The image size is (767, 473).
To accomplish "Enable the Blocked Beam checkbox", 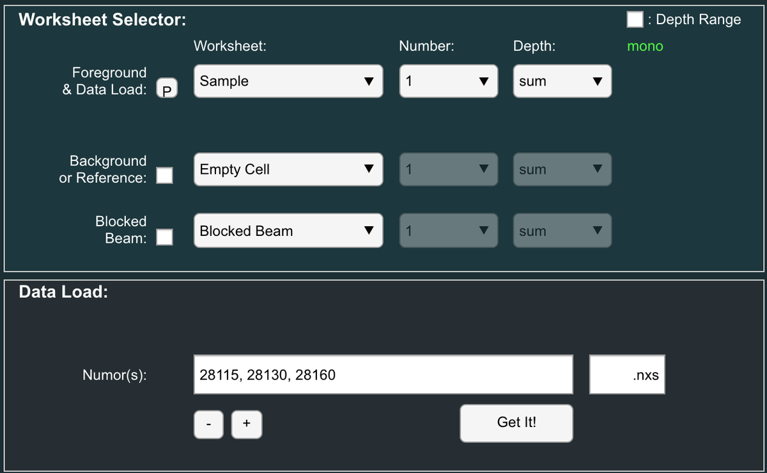I will coord(165,236).
